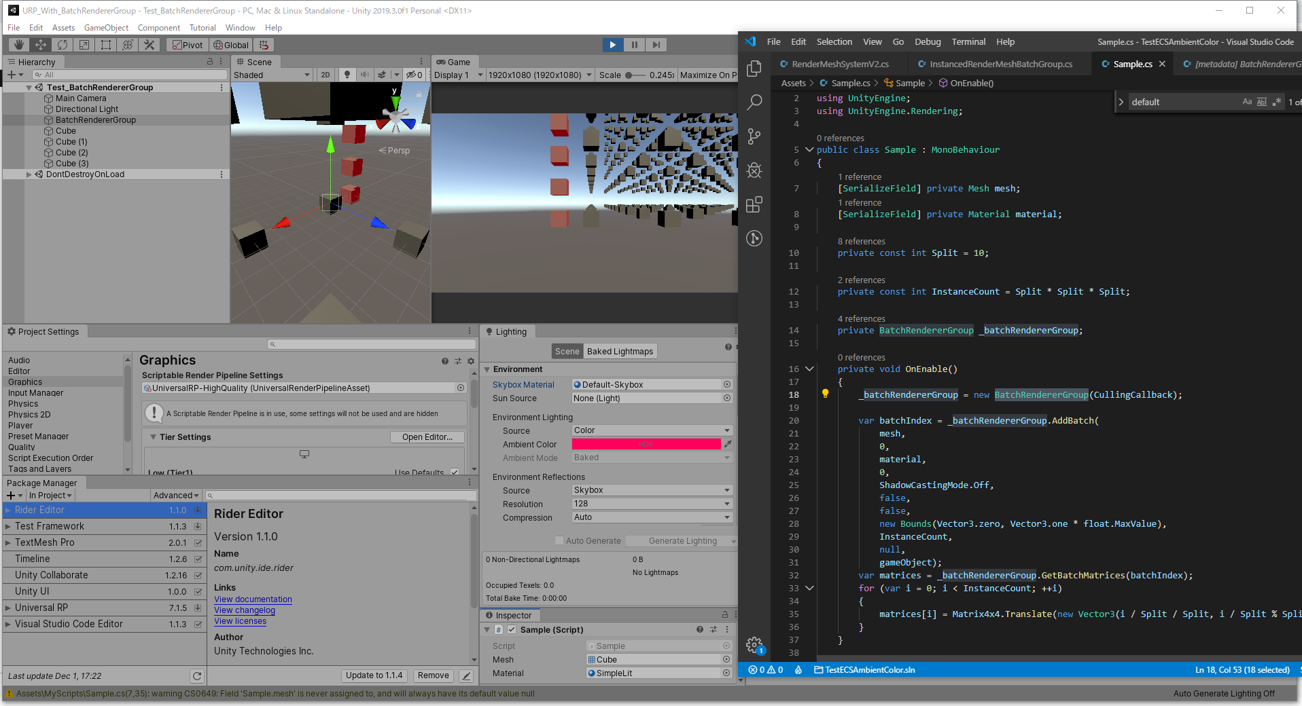Click the Update to 1.1.4 button
The image size is (1302, 706).
[x=374, y=675]
